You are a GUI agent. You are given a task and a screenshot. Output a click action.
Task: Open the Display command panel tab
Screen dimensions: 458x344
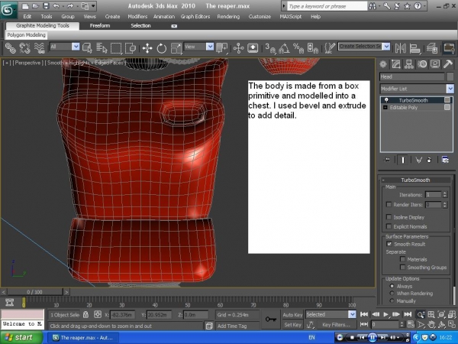coord(435,64)
